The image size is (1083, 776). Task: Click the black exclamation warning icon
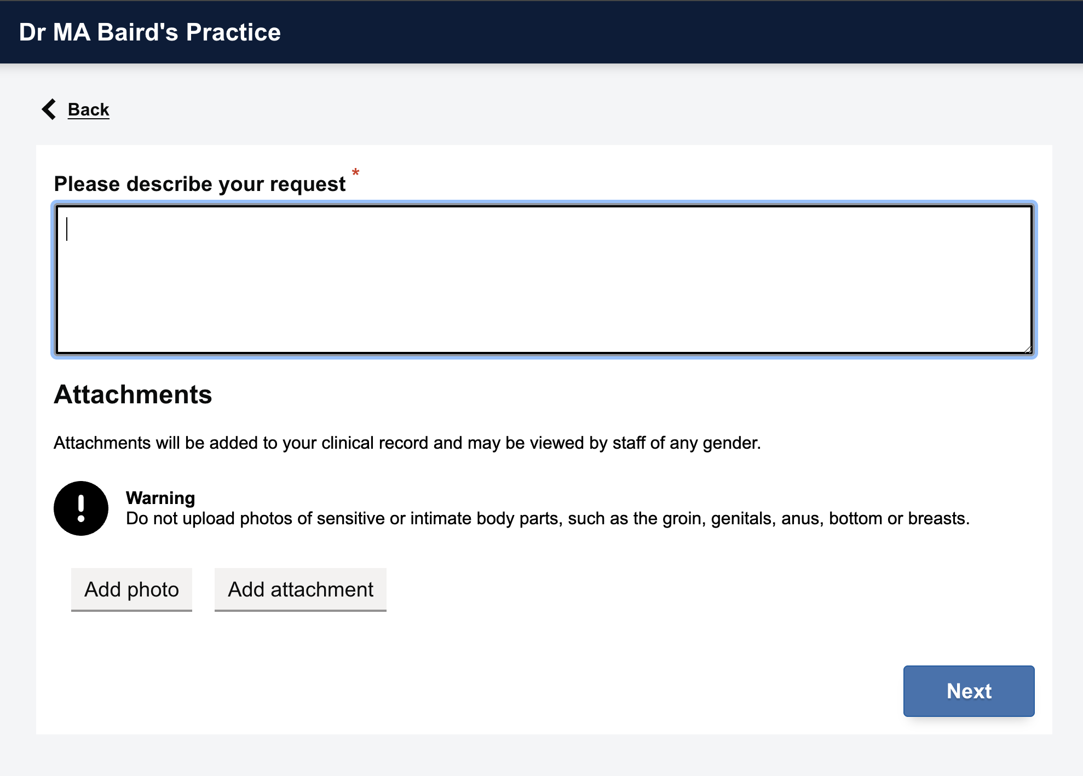(81, 508)
